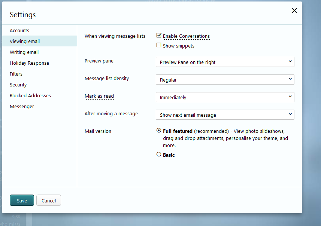Select the Full featured mail version
Image resolution: width=321 pixels, height=226 pixels.
[159, 130]
